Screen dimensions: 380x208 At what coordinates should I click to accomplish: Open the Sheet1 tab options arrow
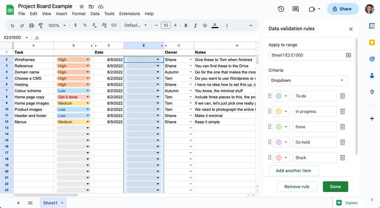coord(62,203)
